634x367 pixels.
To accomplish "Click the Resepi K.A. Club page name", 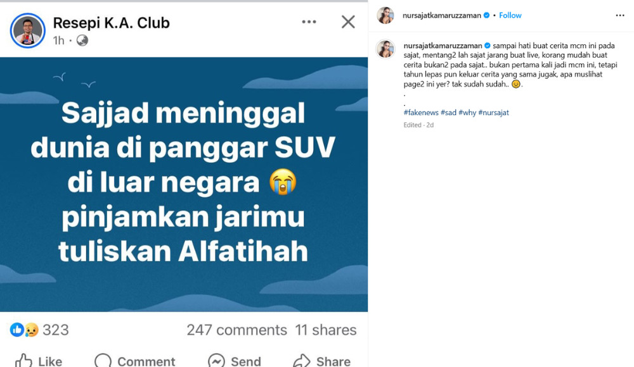I will click(111, 23).
